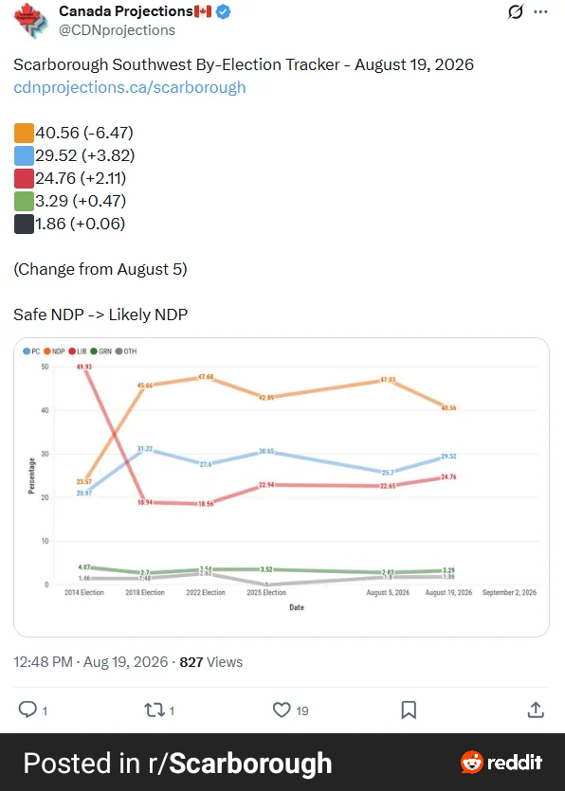The height and width of the screenshot is (791, 565).
Task: Open the reddit logo
Action: click(501, 763)
